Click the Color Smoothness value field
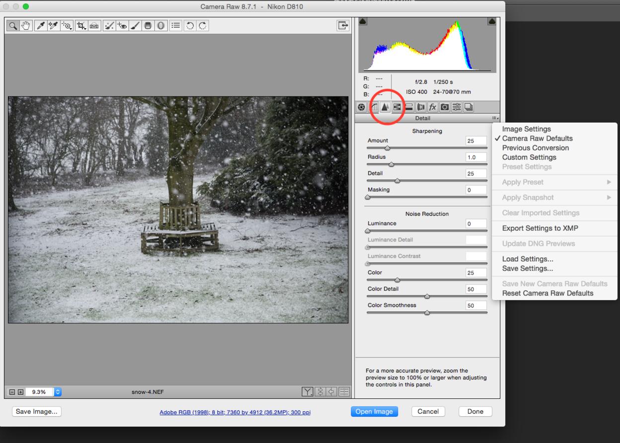Screen dimensions: 620x443 [x=475, y=305]
